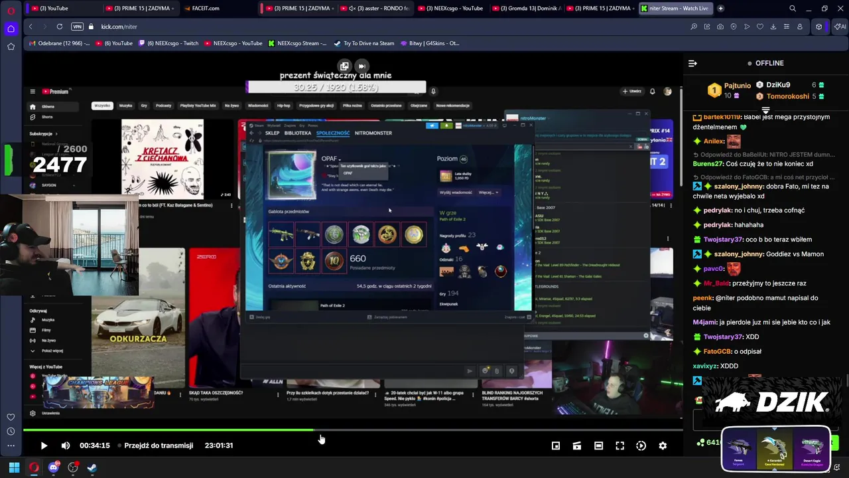This screenshot has height=478, width=849.
Task: Open Opera sidebar history clock icon
Action: [11, 432]
